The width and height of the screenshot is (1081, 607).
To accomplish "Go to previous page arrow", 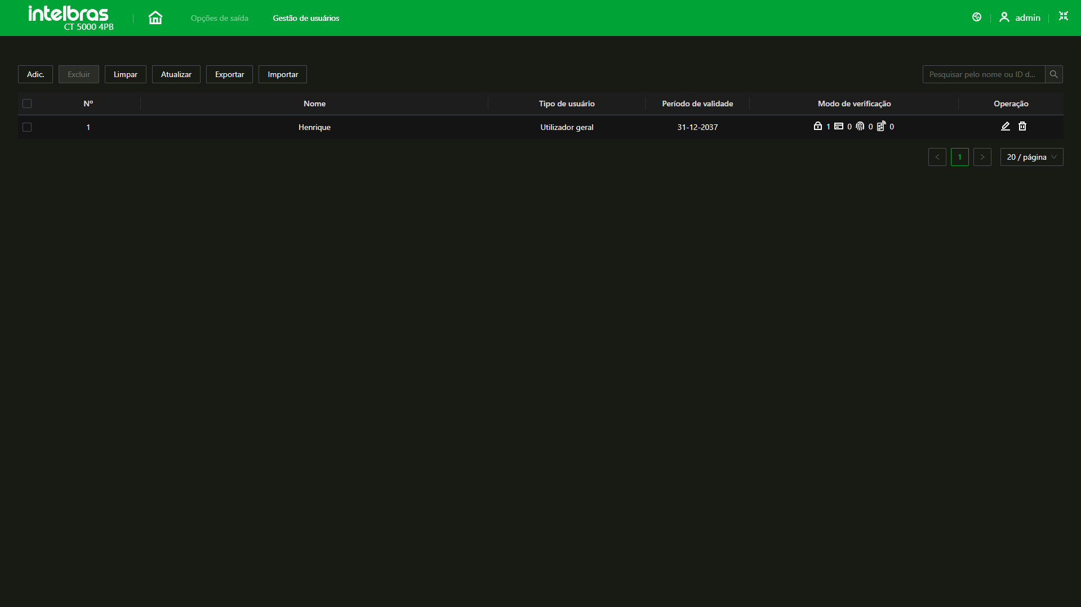I will [937, 157].
